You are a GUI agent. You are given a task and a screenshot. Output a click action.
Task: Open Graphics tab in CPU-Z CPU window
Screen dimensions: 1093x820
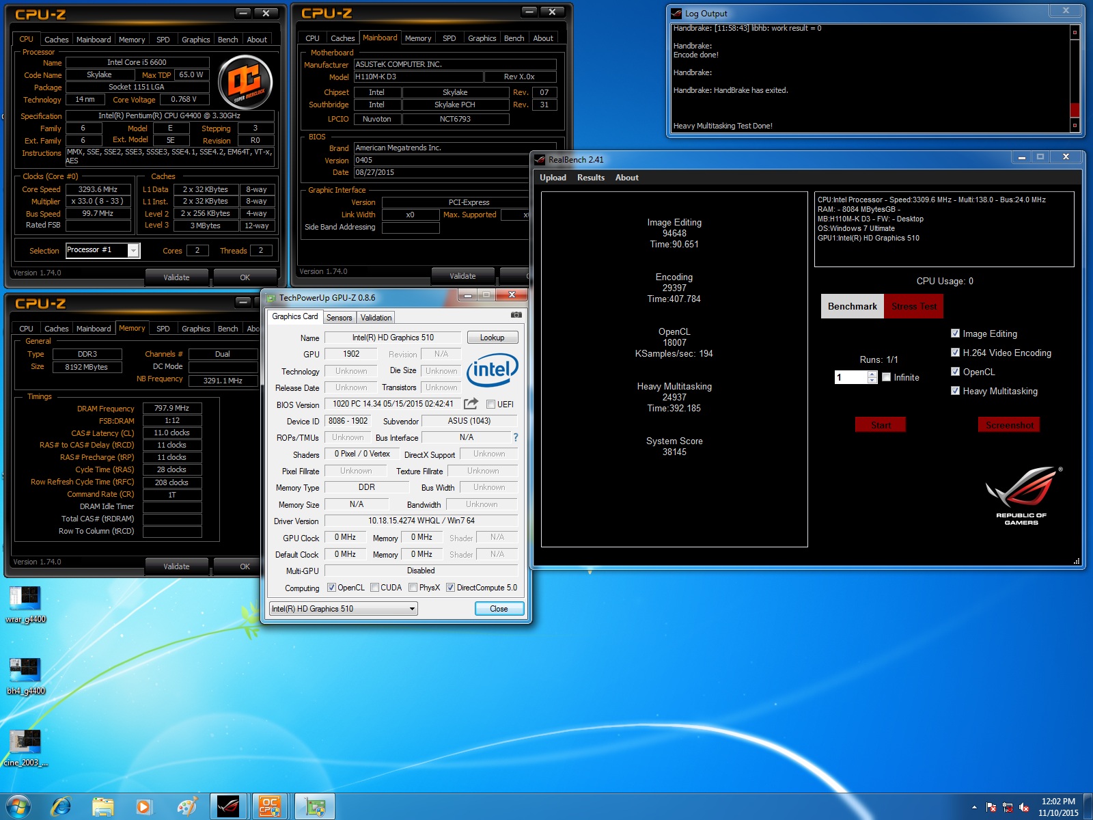[x=195, y=40]
